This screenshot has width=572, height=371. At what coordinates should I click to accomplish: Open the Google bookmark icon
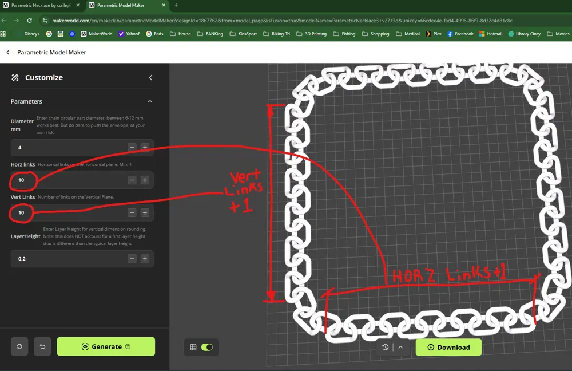[49, 34]
